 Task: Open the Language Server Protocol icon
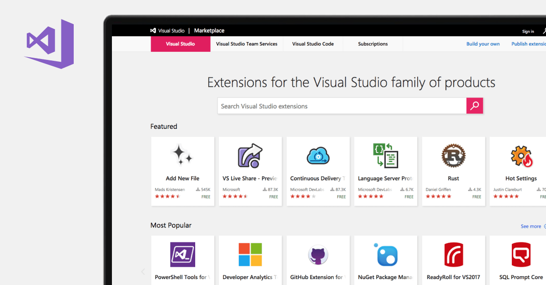[x=385, y=156]
